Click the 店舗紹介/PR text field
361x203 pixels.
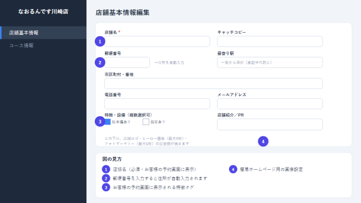coord(270,125)
